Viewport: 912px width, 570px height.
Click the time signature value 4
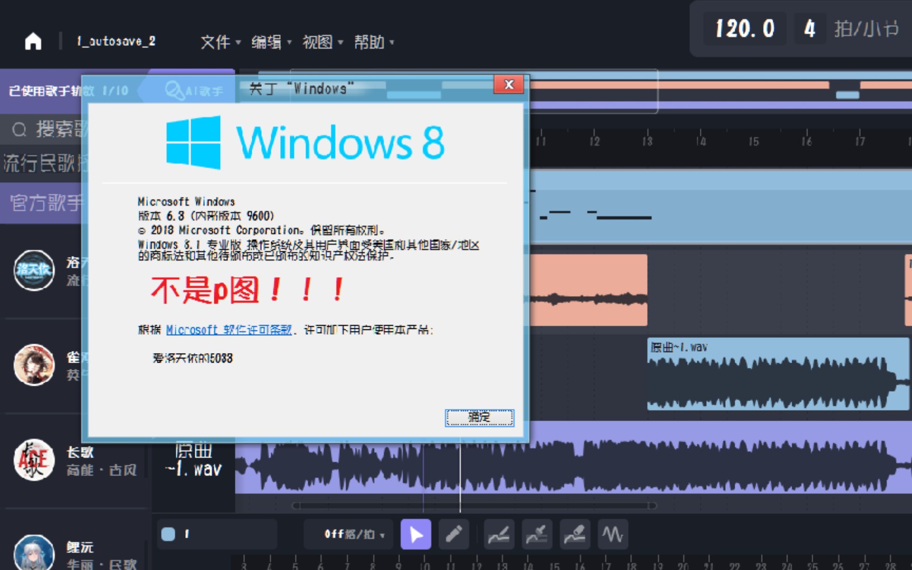click(810, 28)
